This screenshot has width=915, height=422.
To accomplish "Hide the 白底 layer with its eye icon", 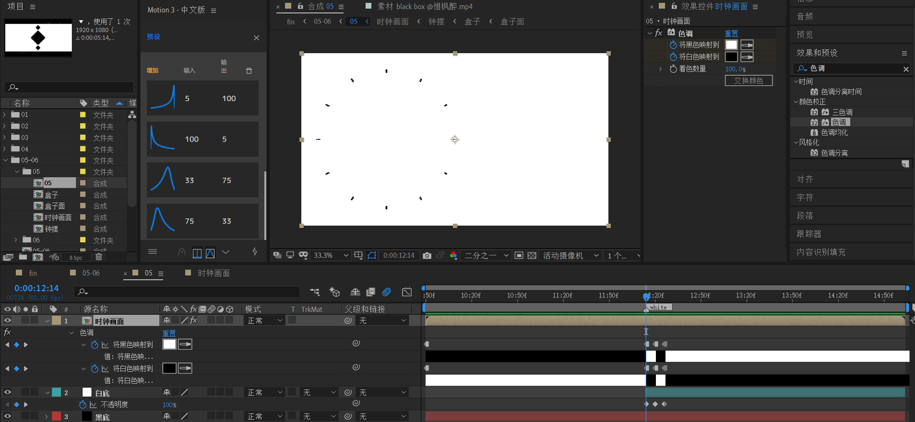I will (x=8, y=392).
